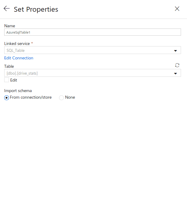Click the Linked service label

[x=17, y=43]
